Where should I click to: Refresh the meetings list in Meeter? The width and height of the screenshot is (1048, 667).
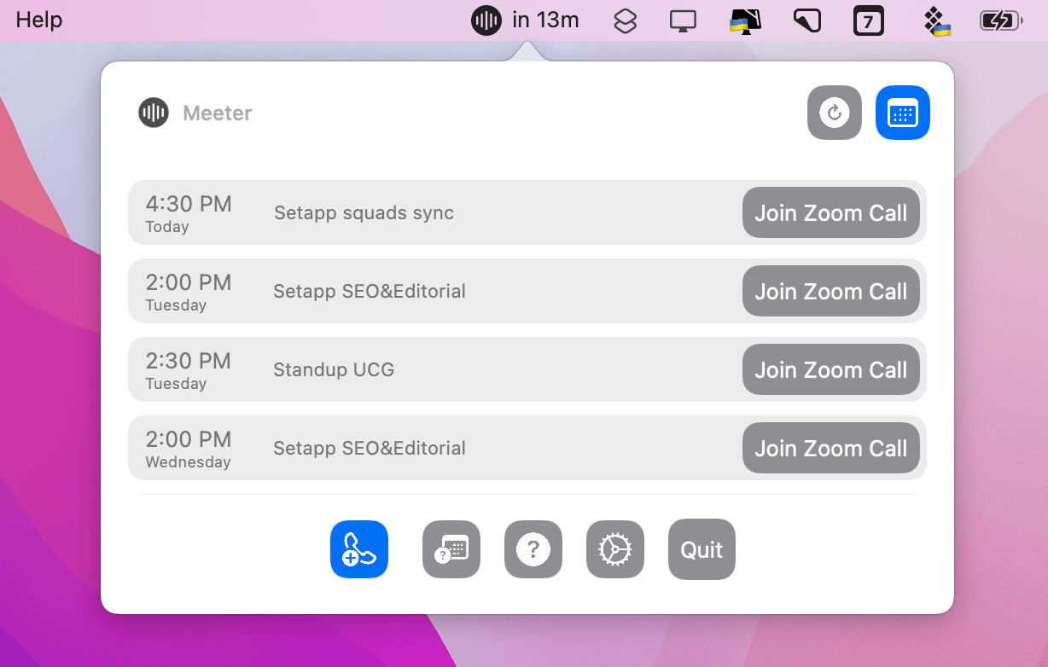pos(834,112)
